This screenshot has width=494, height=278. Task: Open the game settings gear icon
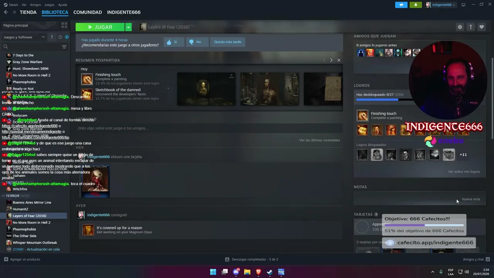tap(460, 27)
